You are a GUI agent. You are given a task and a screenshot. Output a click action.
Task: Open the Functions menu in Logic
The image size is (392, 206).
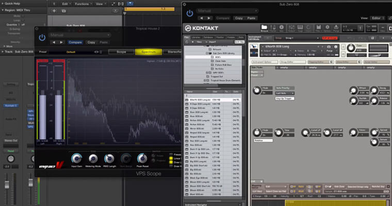tap(81, 3)
